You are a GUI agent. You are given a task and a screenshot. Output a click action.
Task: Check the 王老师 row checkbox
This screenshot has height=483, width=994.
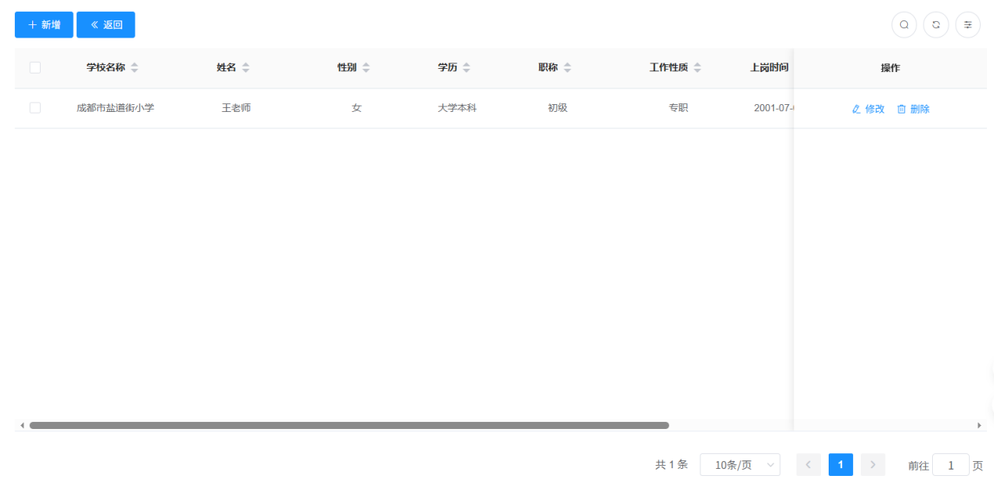tap(35, 108)
